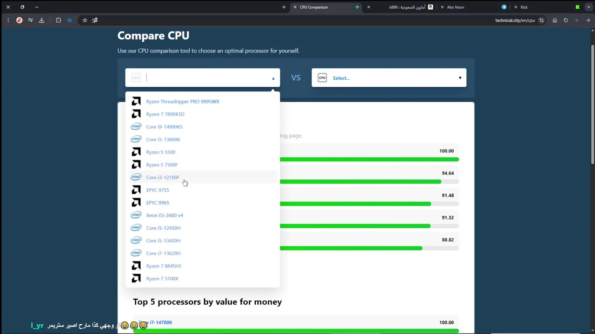The image size is (595, 334).
Task: Go to the browser home page
Action: (x=555, y=20)
